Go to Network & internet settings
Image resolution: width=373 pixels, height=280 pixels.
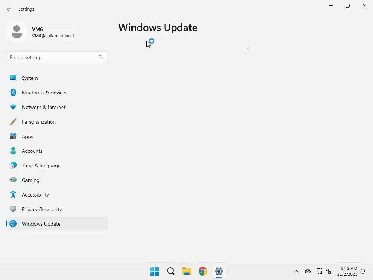56,107
